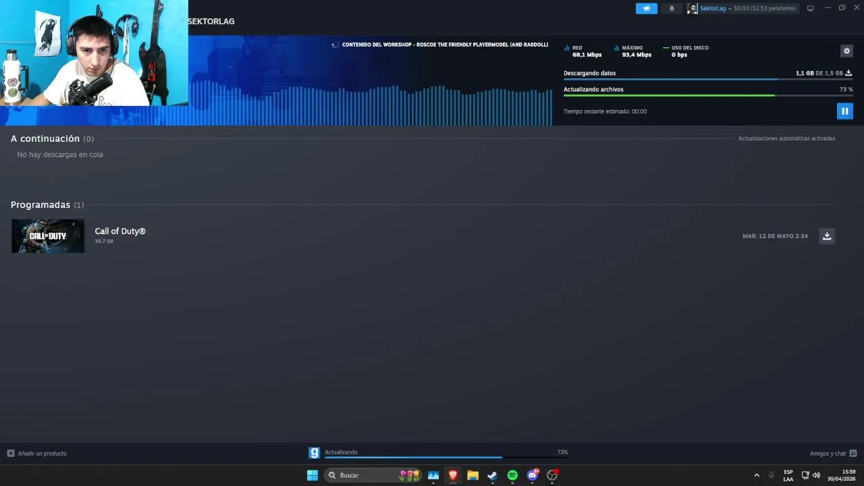Click the Garry's Mod icon in status bar
This screenshot has height=486, width=864.
pos(314,453)
